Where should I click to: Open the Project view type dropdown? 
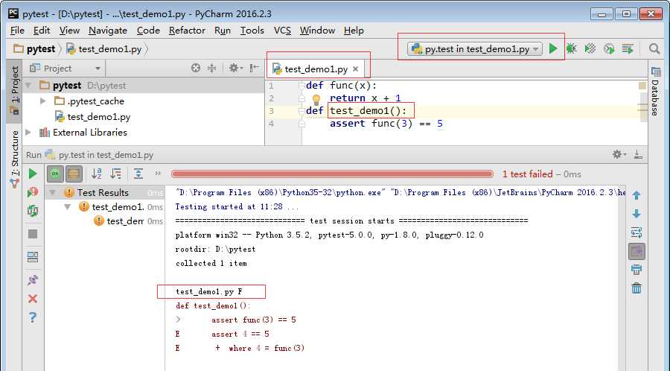click(66, 69)
